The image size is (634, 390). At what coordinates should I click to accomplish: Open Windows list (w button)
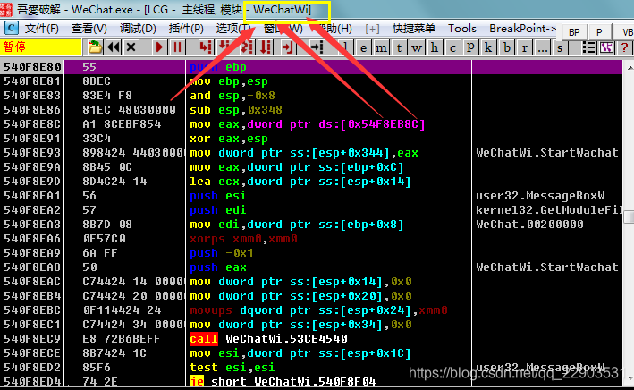pyautogui.click(x=417, y=47)
